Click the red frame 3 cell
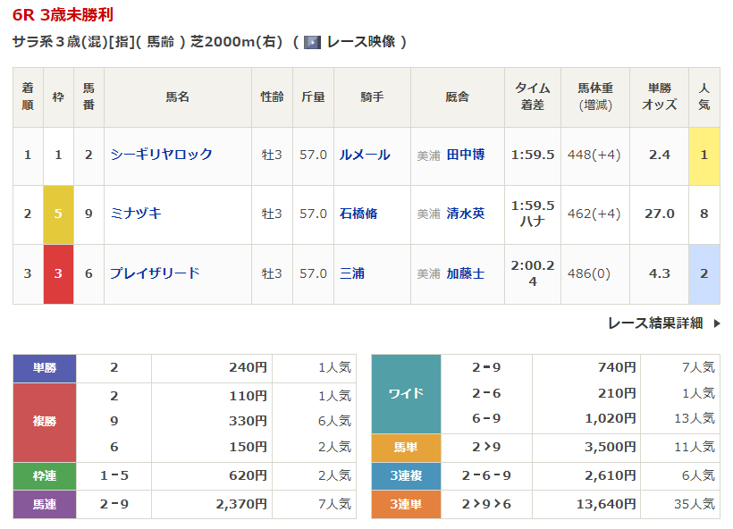Screen dimensions: 733x529 point(58,274)
